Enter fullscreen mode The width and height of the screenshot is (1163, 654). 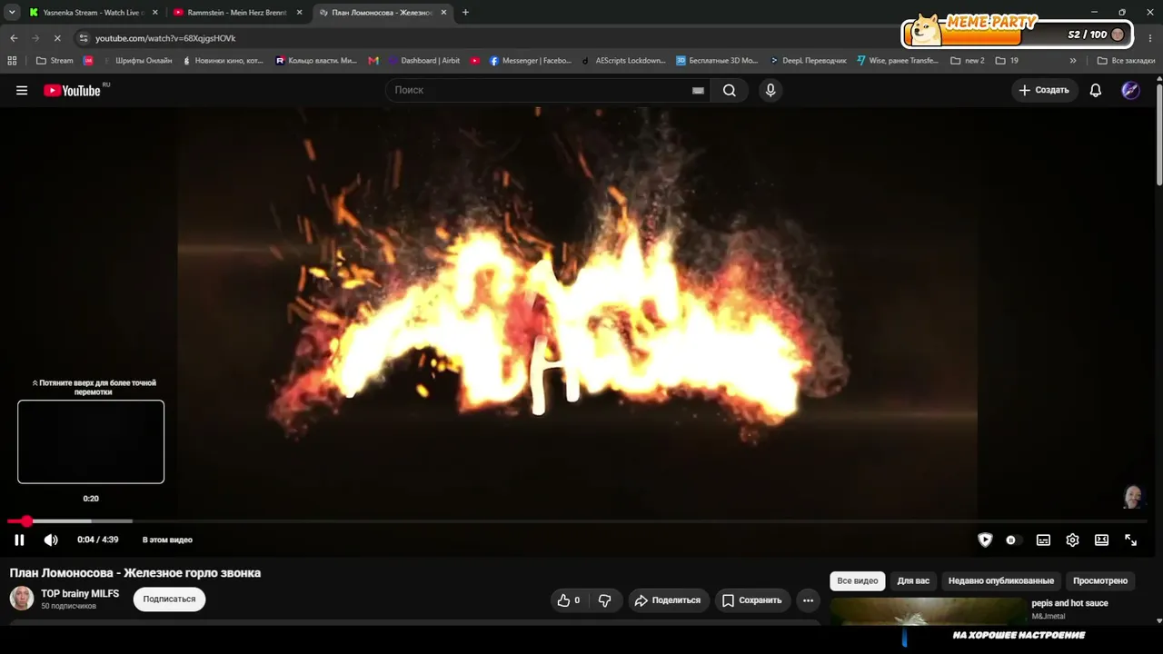[x=1130, y=540]
